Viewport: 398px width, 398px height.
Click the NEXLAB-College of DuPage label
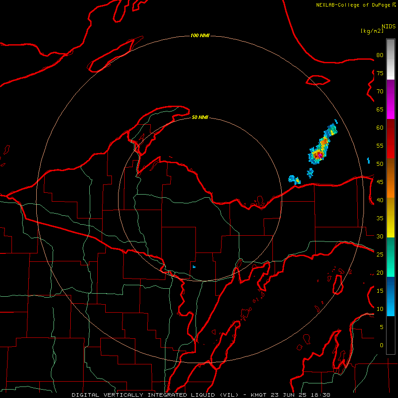(353, 5)
